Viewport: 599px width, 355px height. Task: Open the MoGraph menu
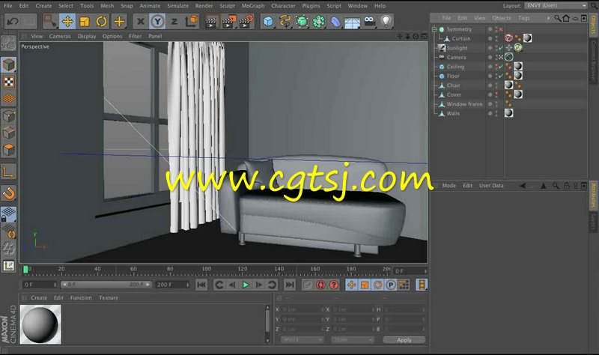253,6
